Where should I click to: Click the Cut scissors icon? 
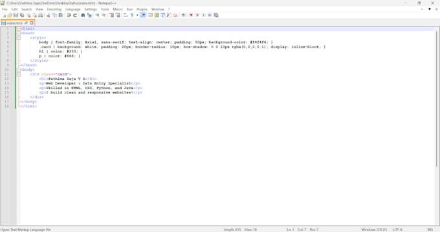[49, 15]
